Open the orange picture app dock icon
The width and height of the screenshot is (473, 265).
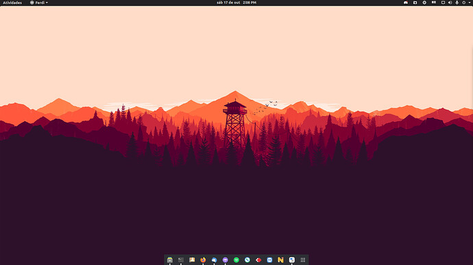[x=192, y=260]
